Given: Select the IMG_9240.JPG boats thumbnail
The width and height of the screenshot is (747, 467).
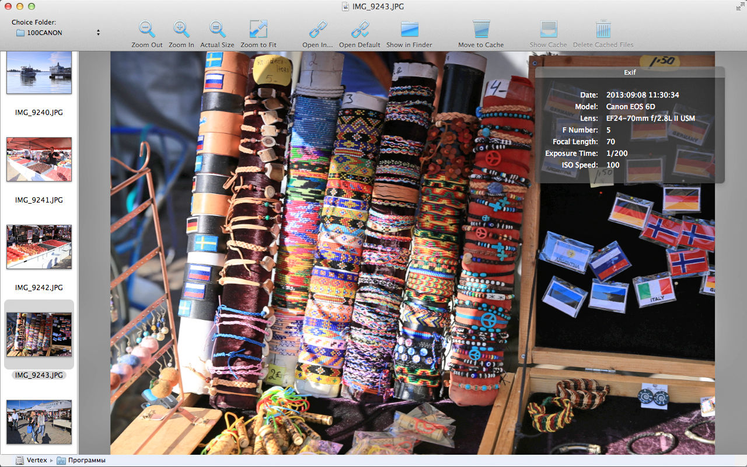Looking at the screenshot, I should click(x=39, y=72).
